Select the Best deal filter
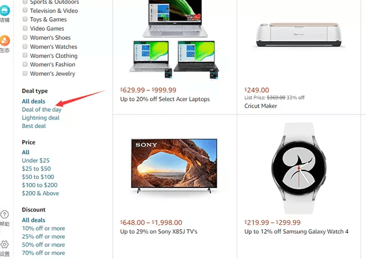Viewport: 366px width, 259px height. 34,126
